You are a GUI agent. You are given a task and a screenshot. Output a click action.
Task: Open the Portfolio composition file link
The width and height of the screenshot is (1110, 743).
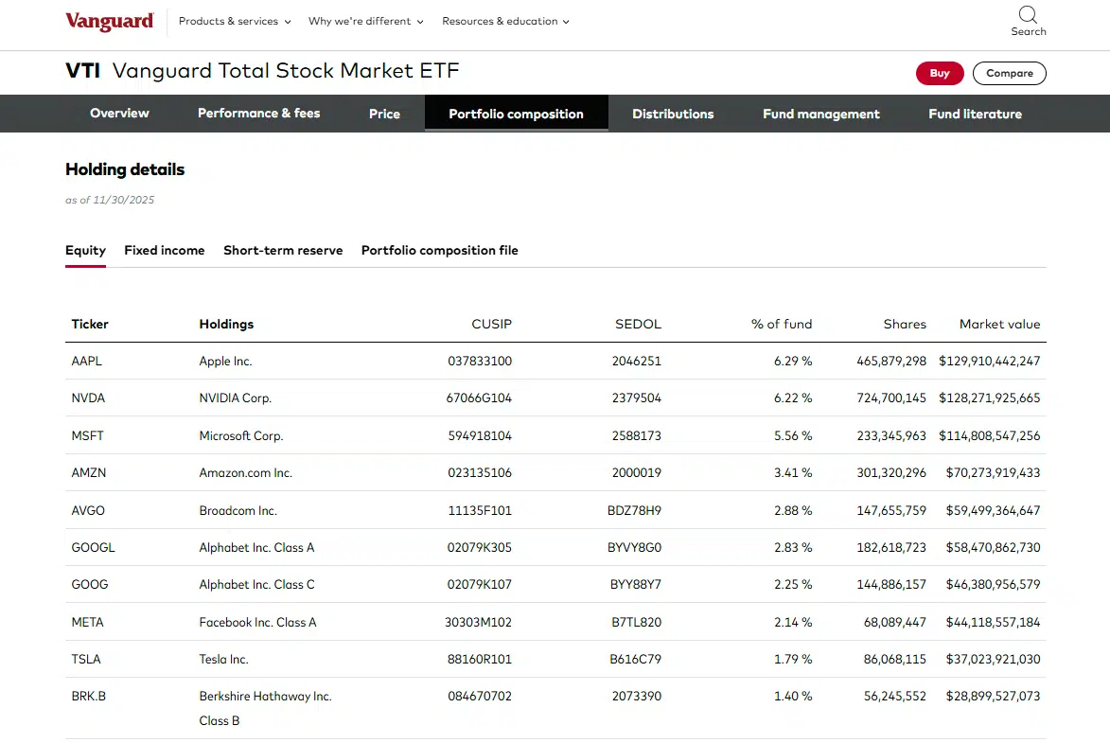(439, 250)
